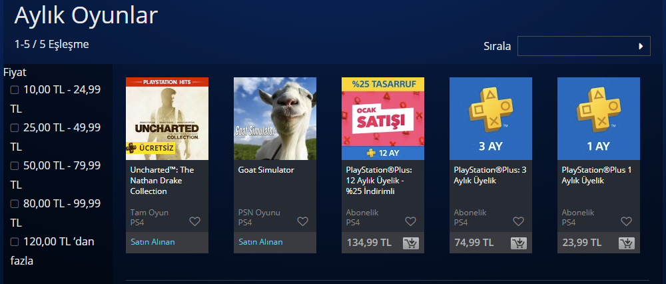Check the 10,00 TL - 24,99 TL filter
Screen dimensions: 666x284
(x=15, y=90)
